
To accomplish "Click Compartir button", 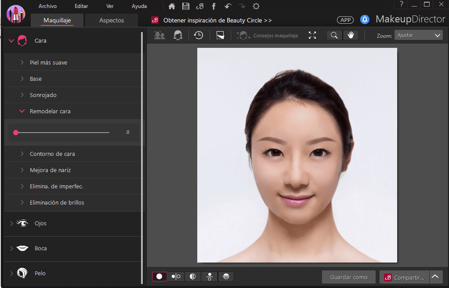I will click(x=404, y=277).
